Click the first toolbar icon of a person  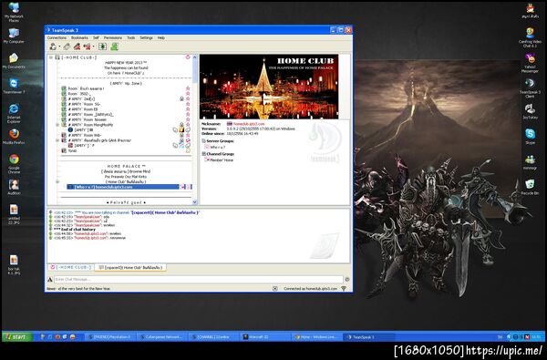tap(53, 46)
